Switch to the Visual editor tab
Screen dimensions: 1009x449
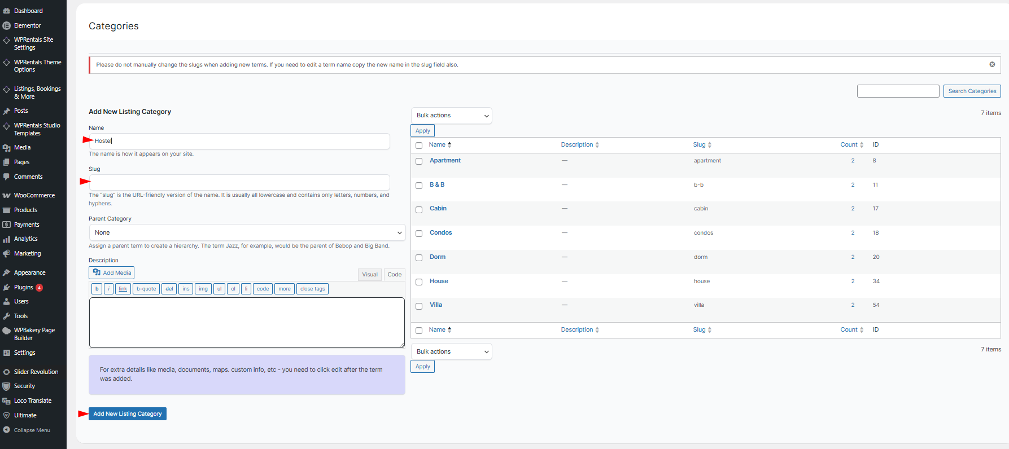pos(370,275)
